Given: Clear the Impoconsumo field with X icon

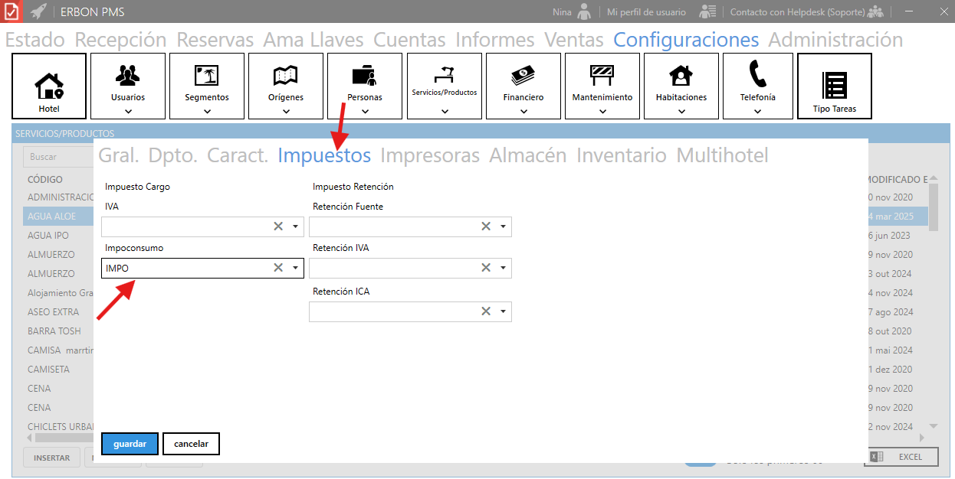Looking at the screenshot, I should click(x=278, y=268).
